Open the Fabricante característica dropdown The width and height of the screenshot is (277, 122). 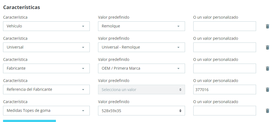[46, 69]
